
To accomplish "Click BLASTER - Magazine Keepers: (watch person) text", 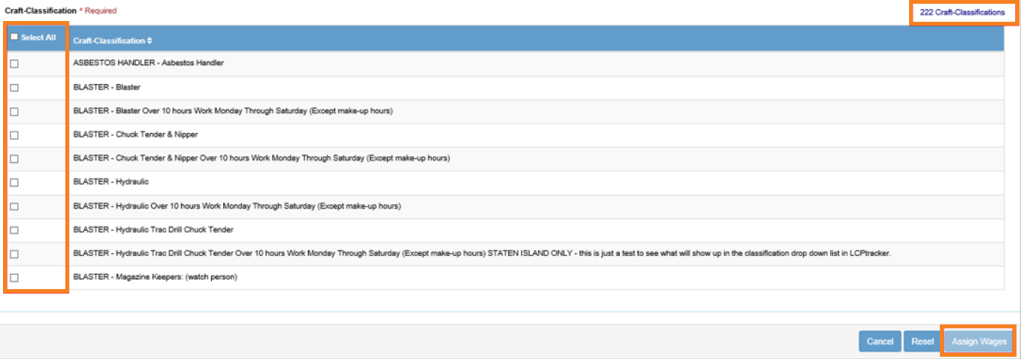I will (x=155, y=277).
